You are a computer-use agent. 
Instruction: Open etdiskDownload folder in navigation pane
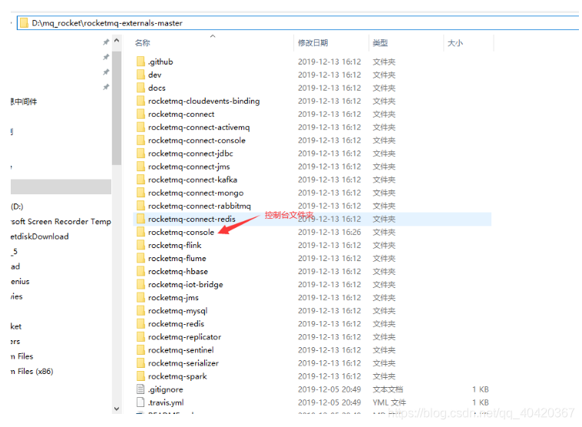tap(40, 237)
